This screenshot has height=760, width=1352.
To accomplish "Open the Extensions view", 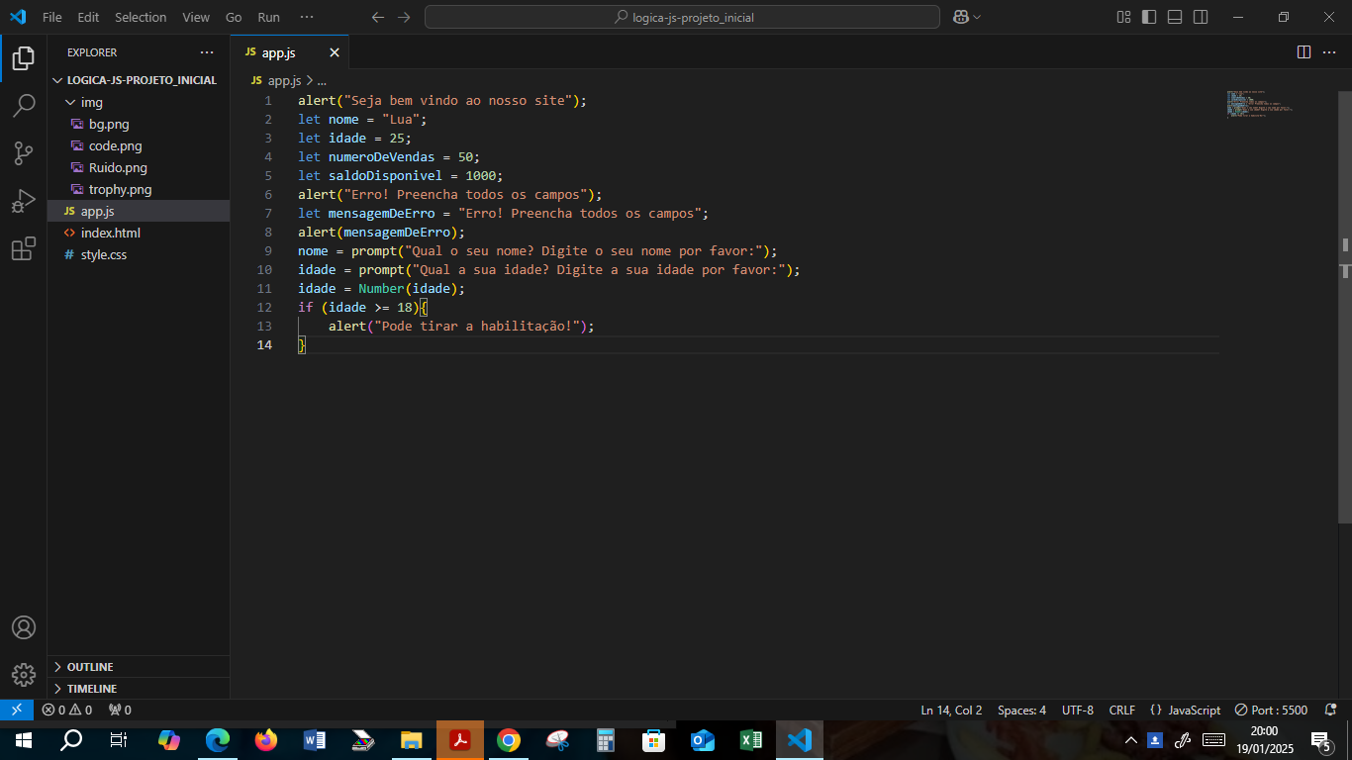I will click(x=24, y=249).
